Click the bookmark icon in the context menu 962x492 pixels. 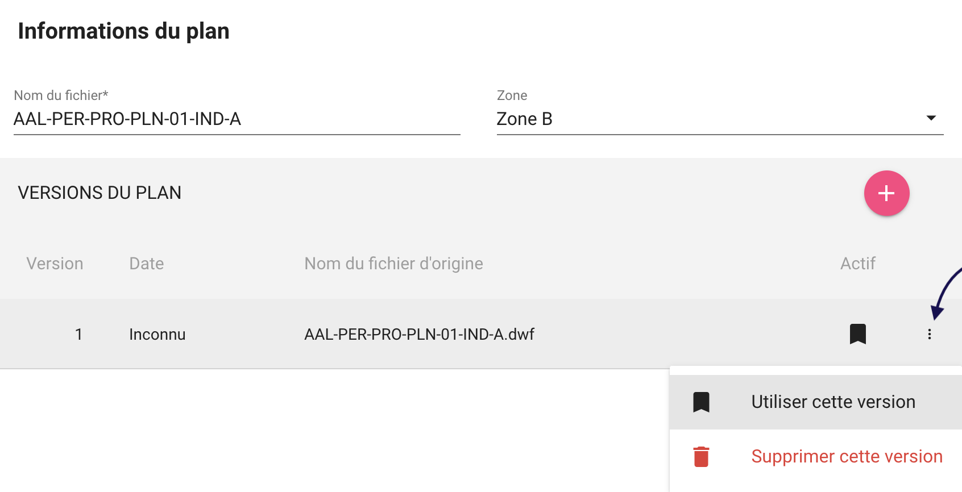(701, 402)
